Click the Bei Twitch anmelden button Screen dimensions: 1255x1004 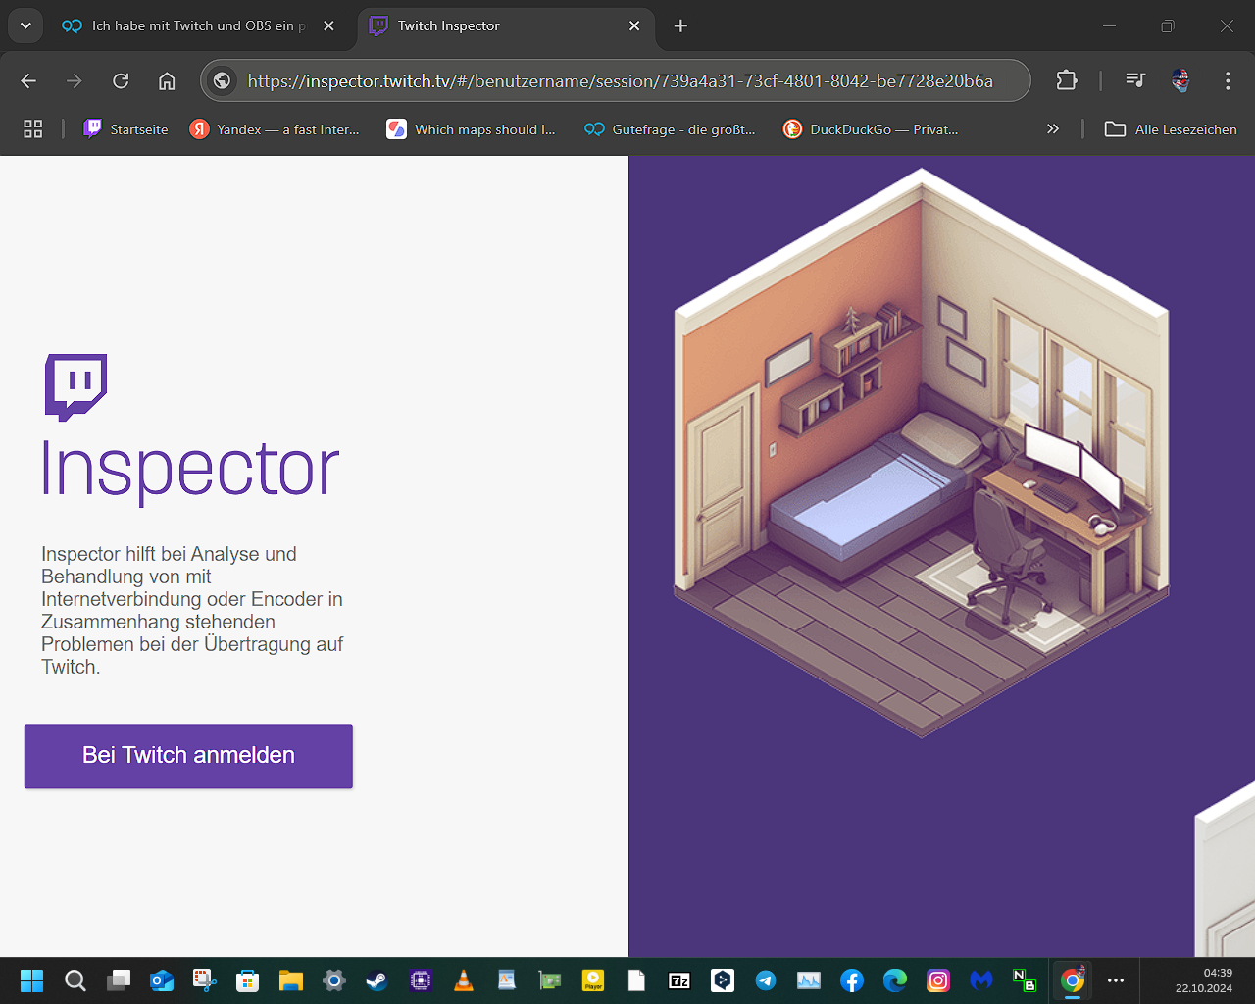pos(188,756)
